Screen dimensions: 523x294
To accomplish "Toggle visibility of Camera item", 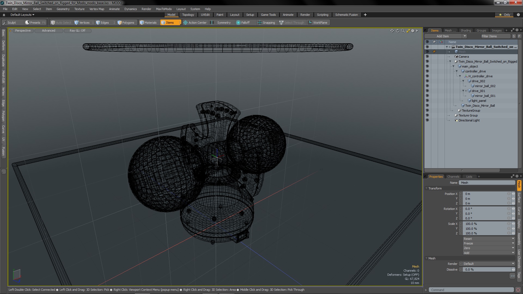I will 427,57.
